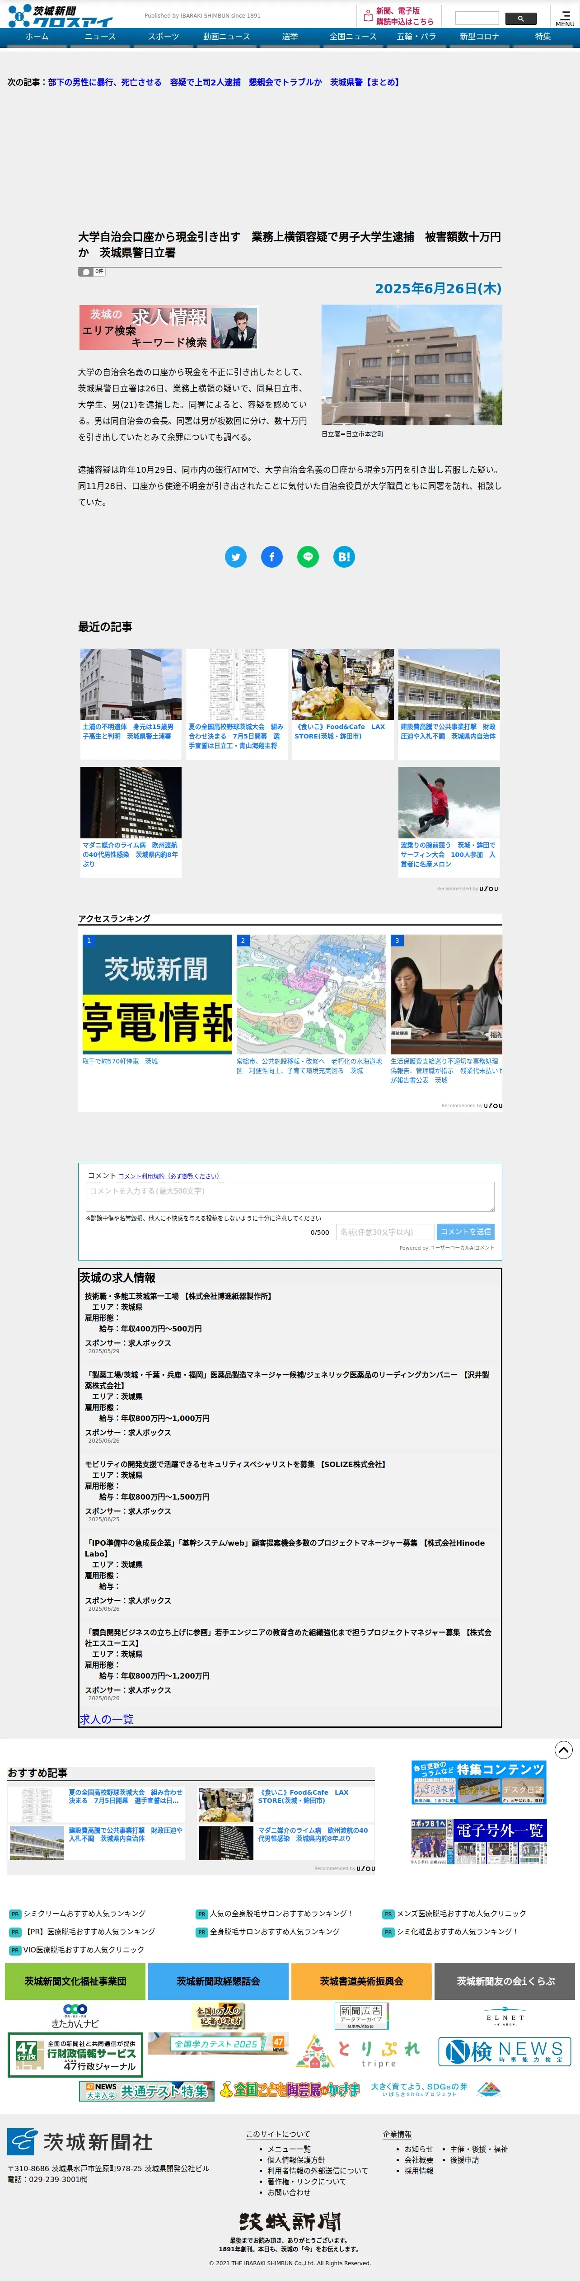Click the back-to-top arrow icon
Image resolution: width=580 pixels, height=2281 pixels.
point(563,1750)
